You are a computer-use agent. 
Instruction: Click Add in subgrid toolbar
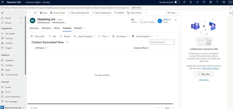52,36
